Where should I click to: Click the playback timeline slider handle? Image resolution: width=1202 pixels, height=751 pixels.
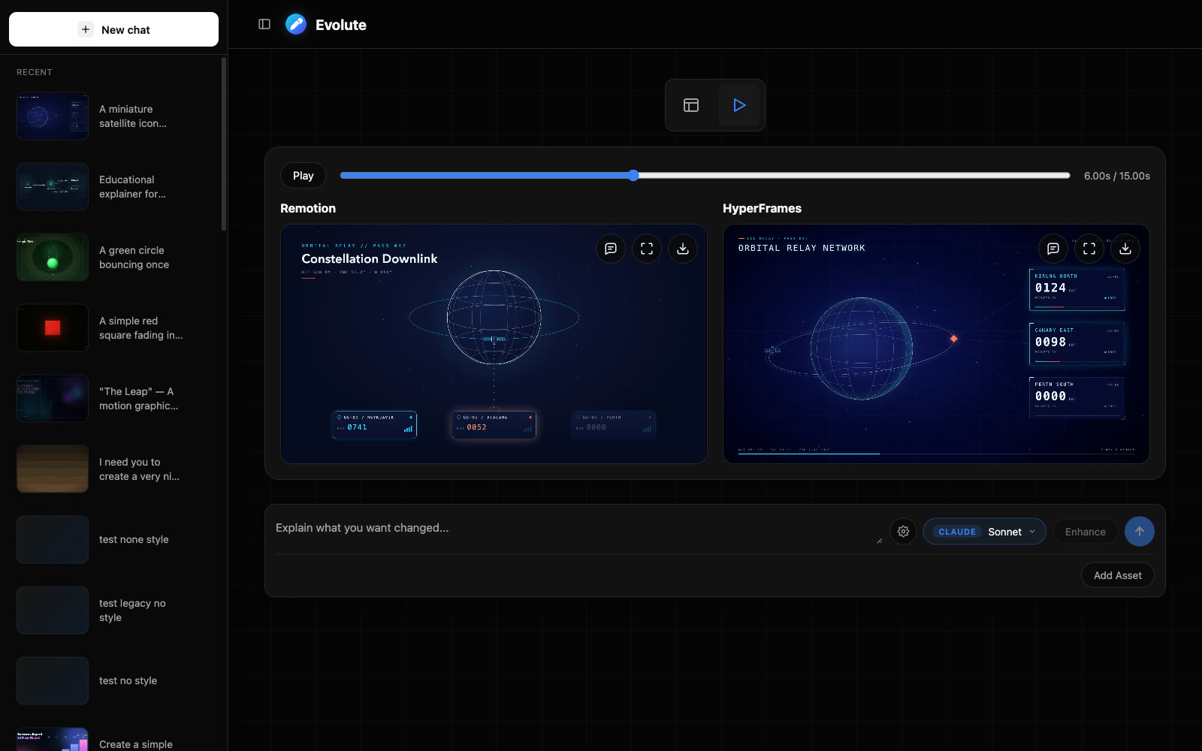pyautogui.click(x=633, y=175)
